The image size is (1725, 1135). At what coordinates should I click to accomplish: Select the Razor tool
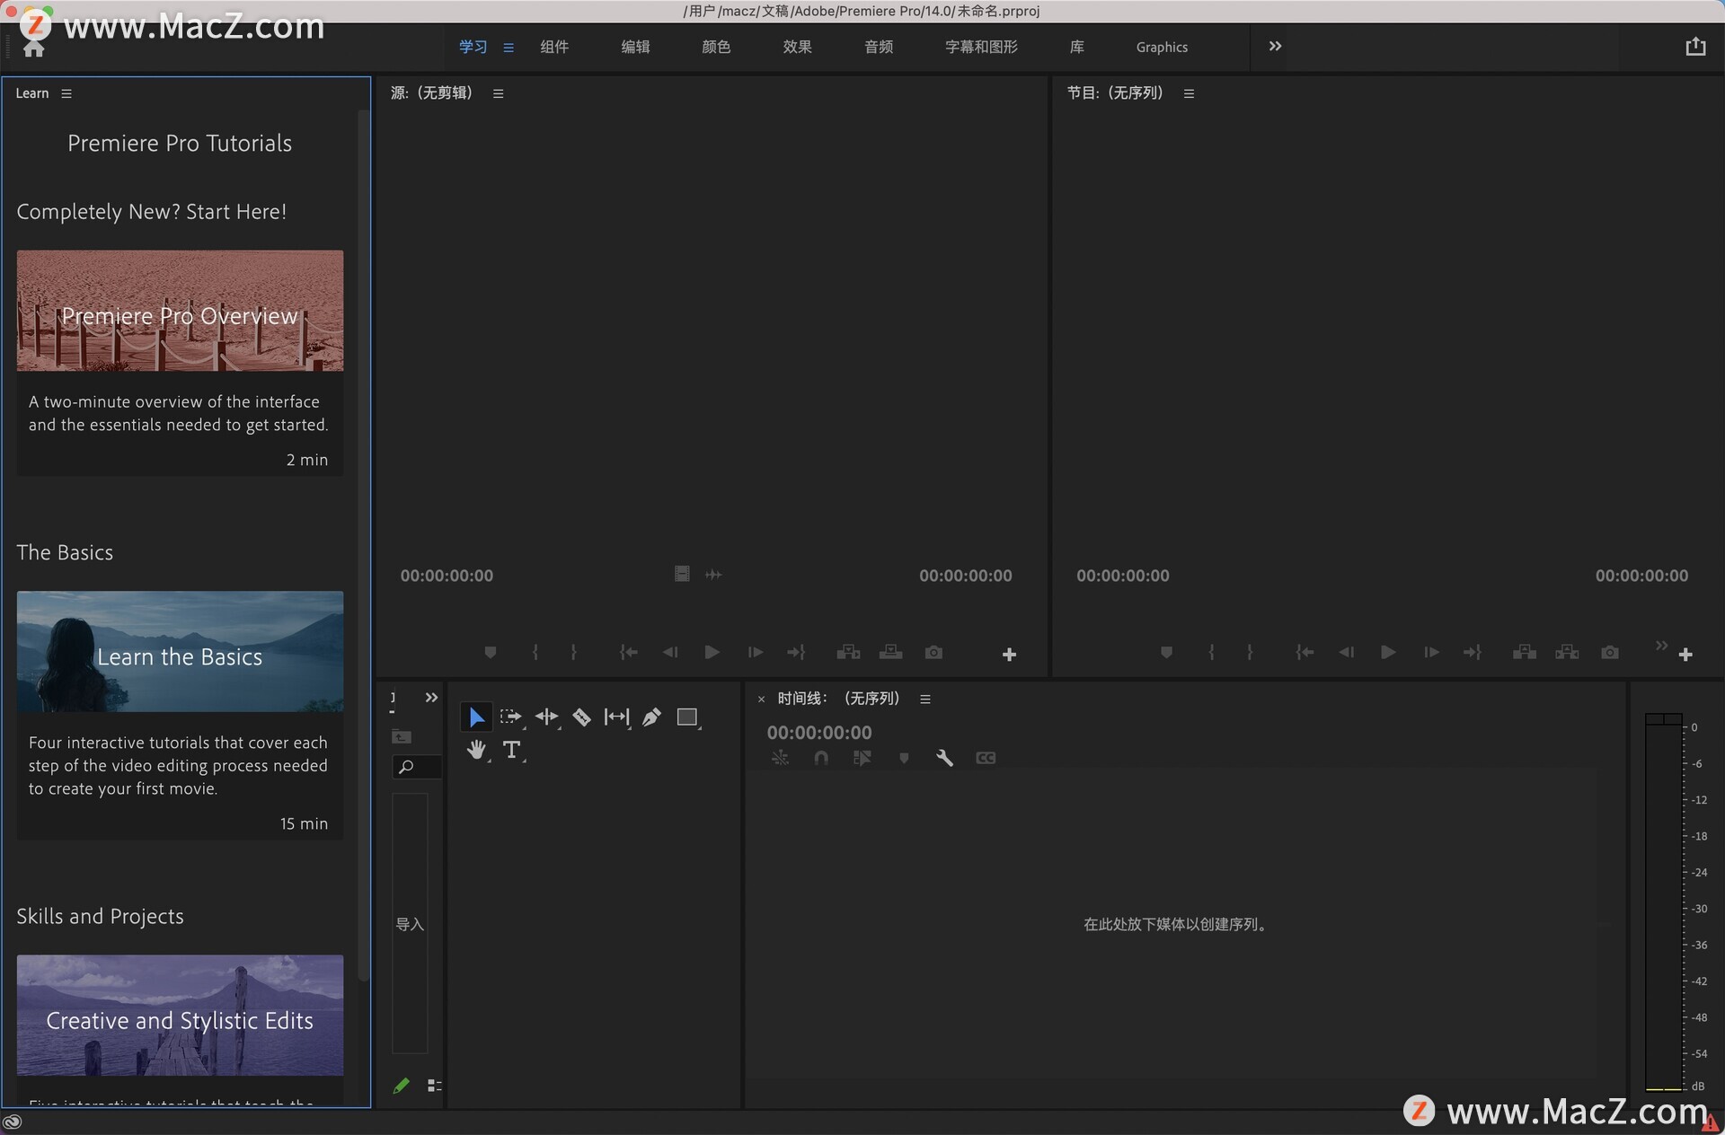point(581,717)
